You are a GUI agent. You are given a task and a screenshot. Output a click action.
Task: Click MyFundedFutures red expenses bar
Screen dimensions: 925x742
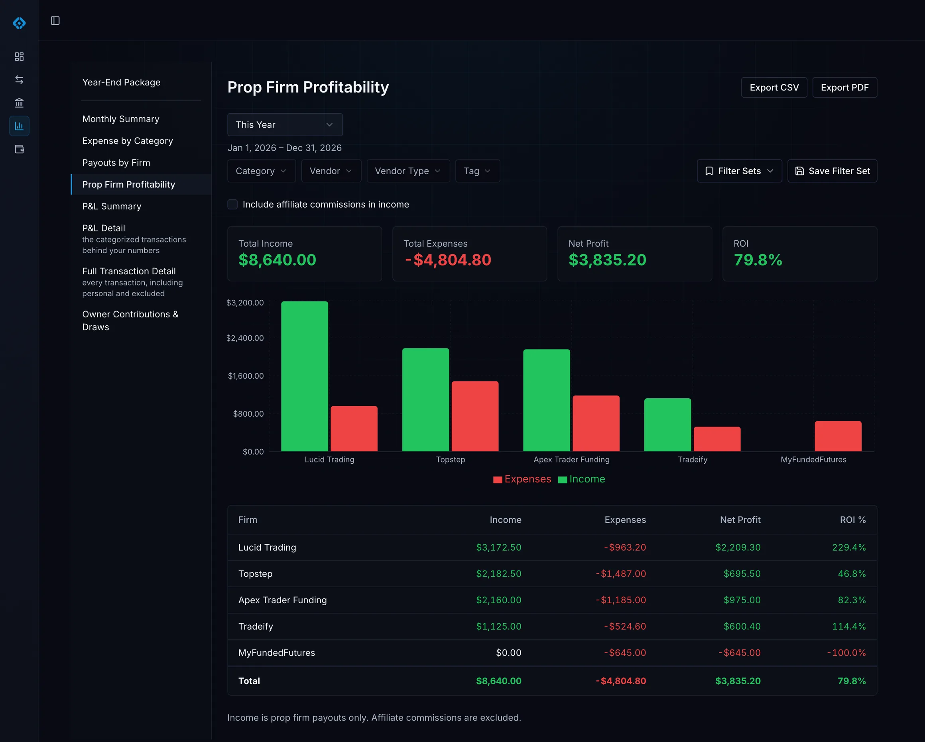click(838, 436)
